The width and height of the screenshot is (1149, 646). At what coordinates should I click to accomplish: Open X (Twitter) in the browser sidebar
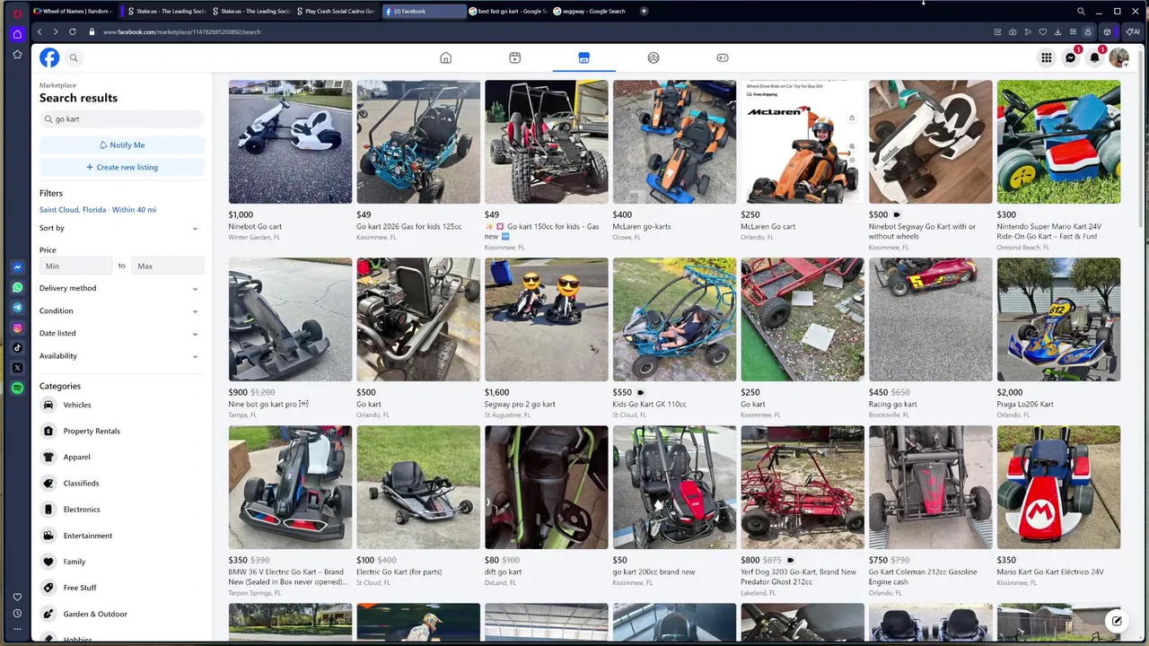[x=17, y=368]
